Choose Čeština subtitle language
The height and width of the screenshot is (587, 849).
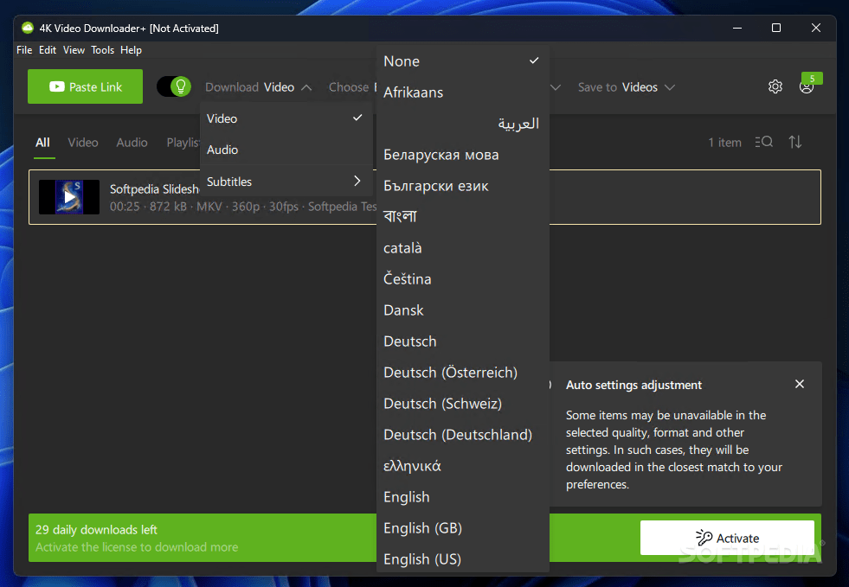coord(462,279)
